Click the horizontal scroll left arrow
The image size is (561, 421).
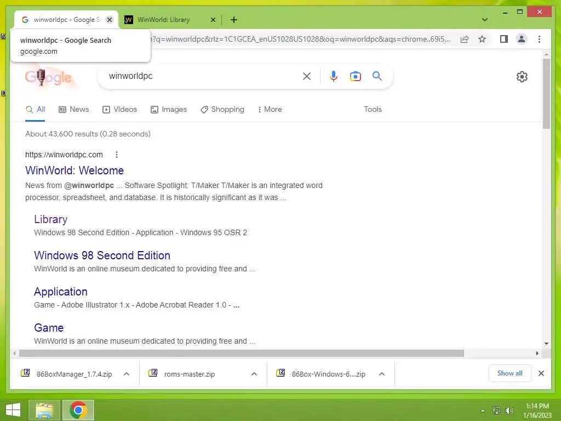coord(14,354)
